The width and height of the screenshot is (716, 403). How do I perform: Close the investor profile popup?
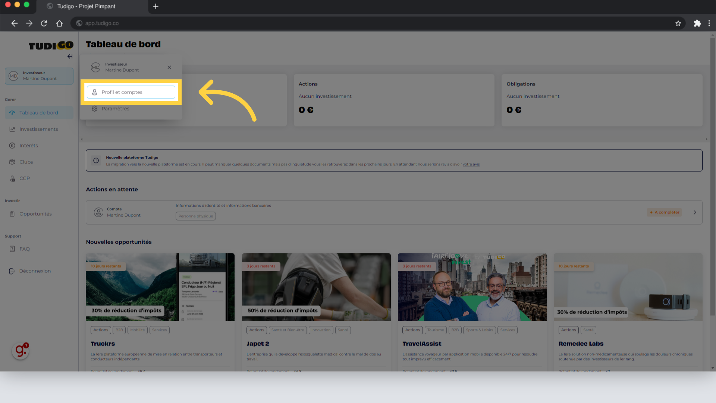pos(169,67)
